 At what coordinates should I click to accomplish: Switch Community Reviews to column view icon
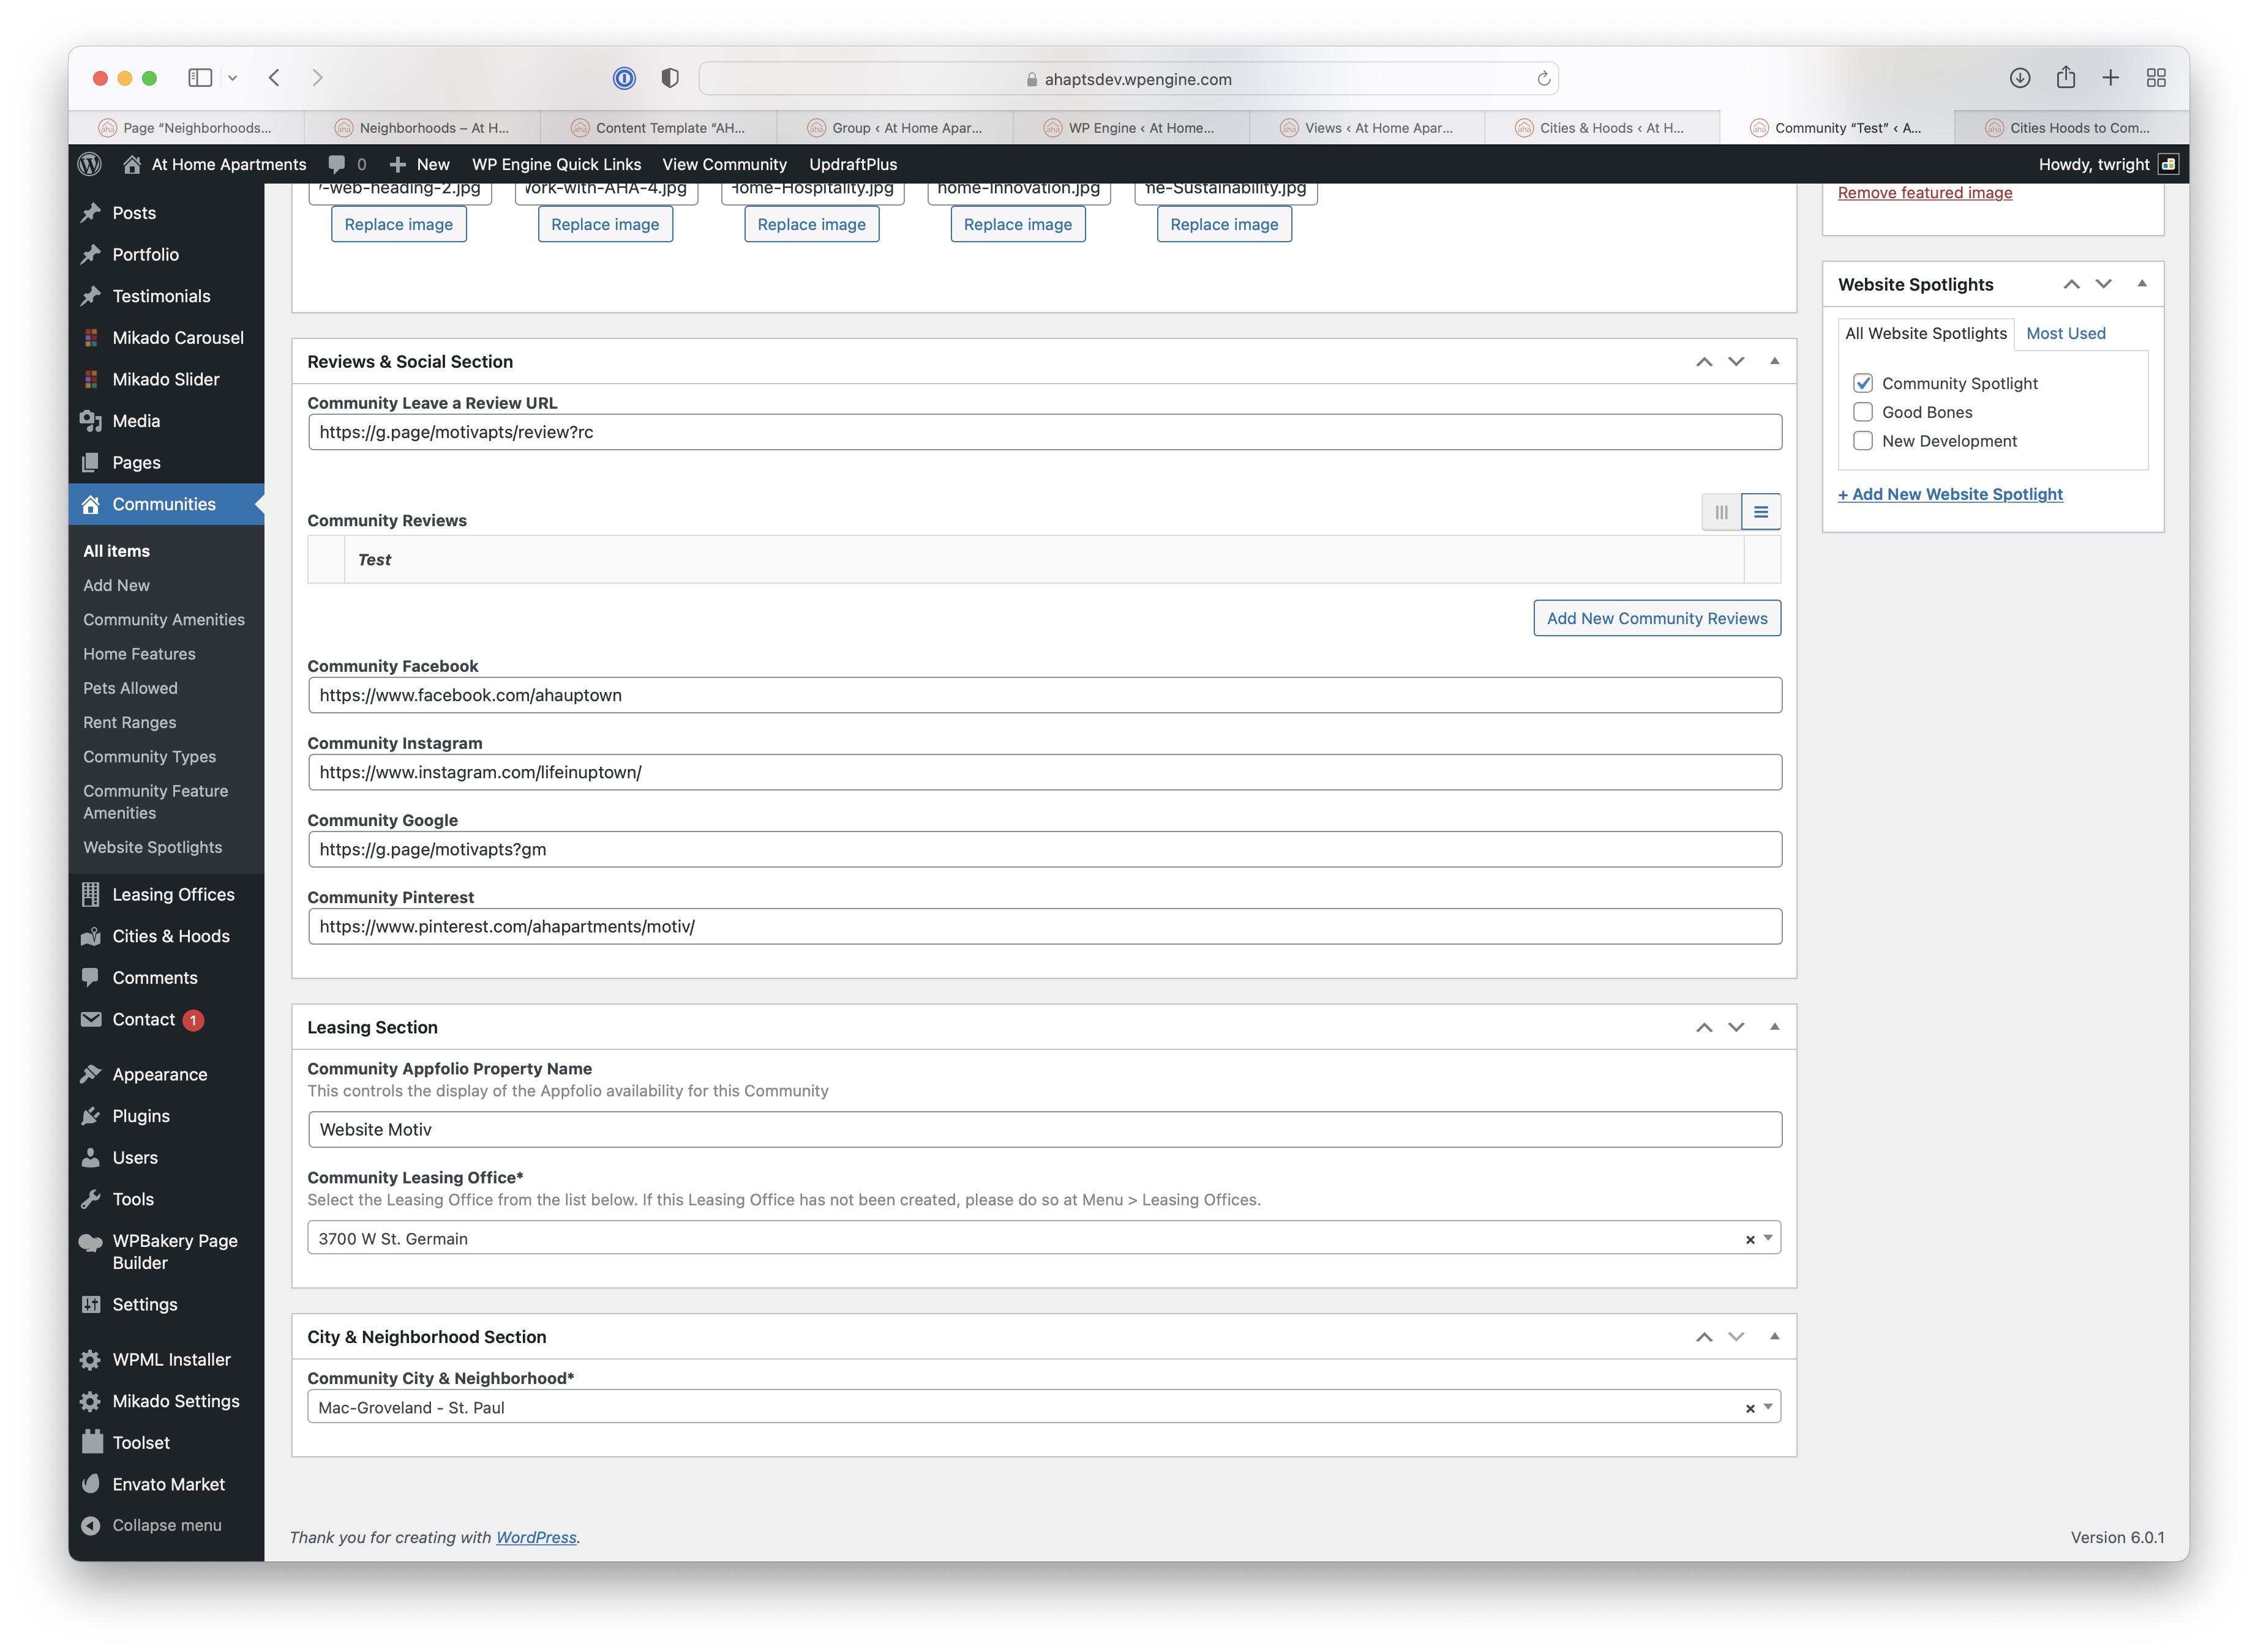[1721, 512]
